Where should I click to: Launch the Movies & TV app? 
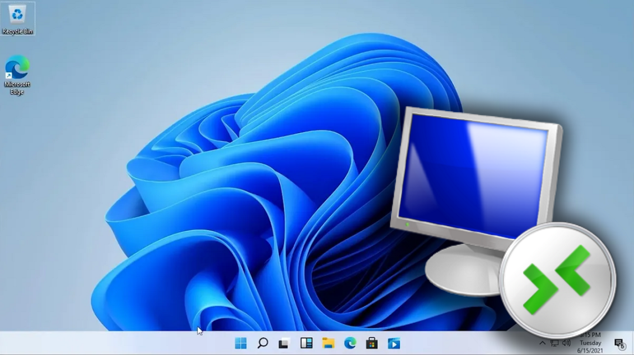[392, 343]
